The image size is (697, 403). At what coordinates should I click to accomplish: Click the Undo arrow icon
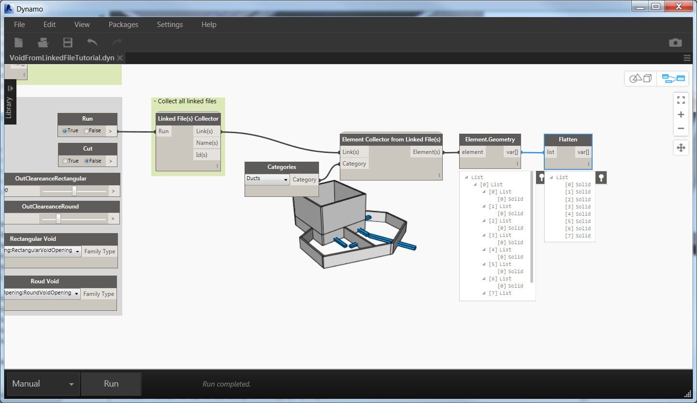pos(92,42)
